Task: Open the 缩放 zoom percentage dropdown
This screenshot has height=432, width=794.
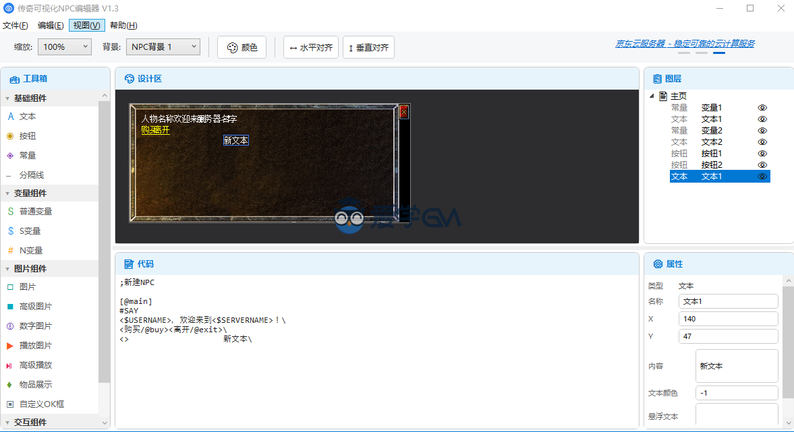Action: click(x=65, y=47)
